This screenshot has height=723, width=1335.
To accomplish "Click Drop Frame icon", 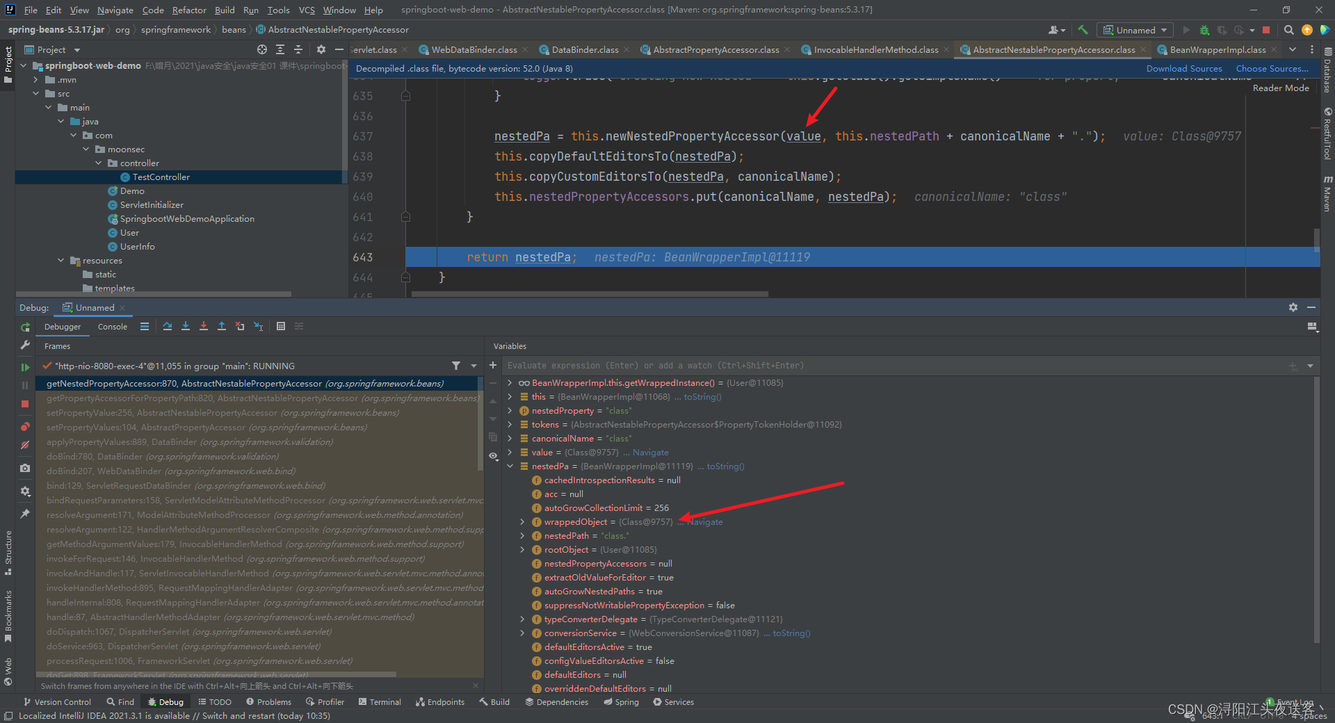I will click(x=240, y=326).
